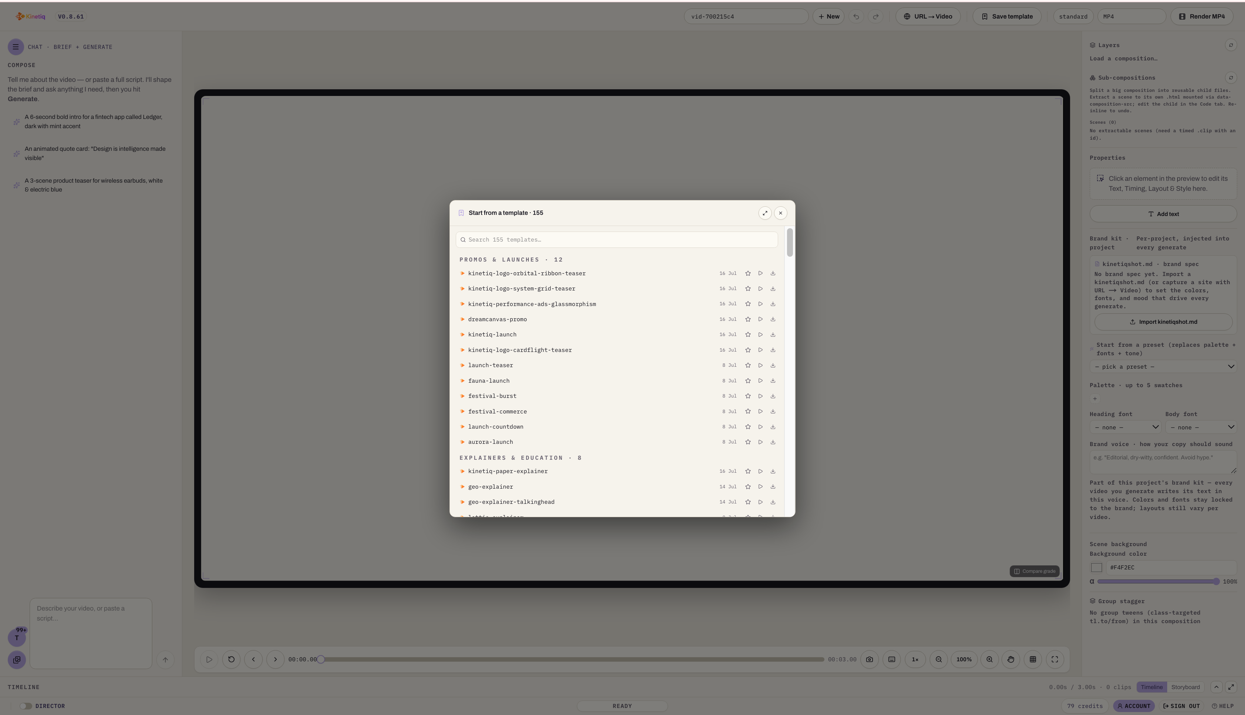The image size is (1245, 715).
Task: Open the Heading font dropdown
Action: 1125,427
